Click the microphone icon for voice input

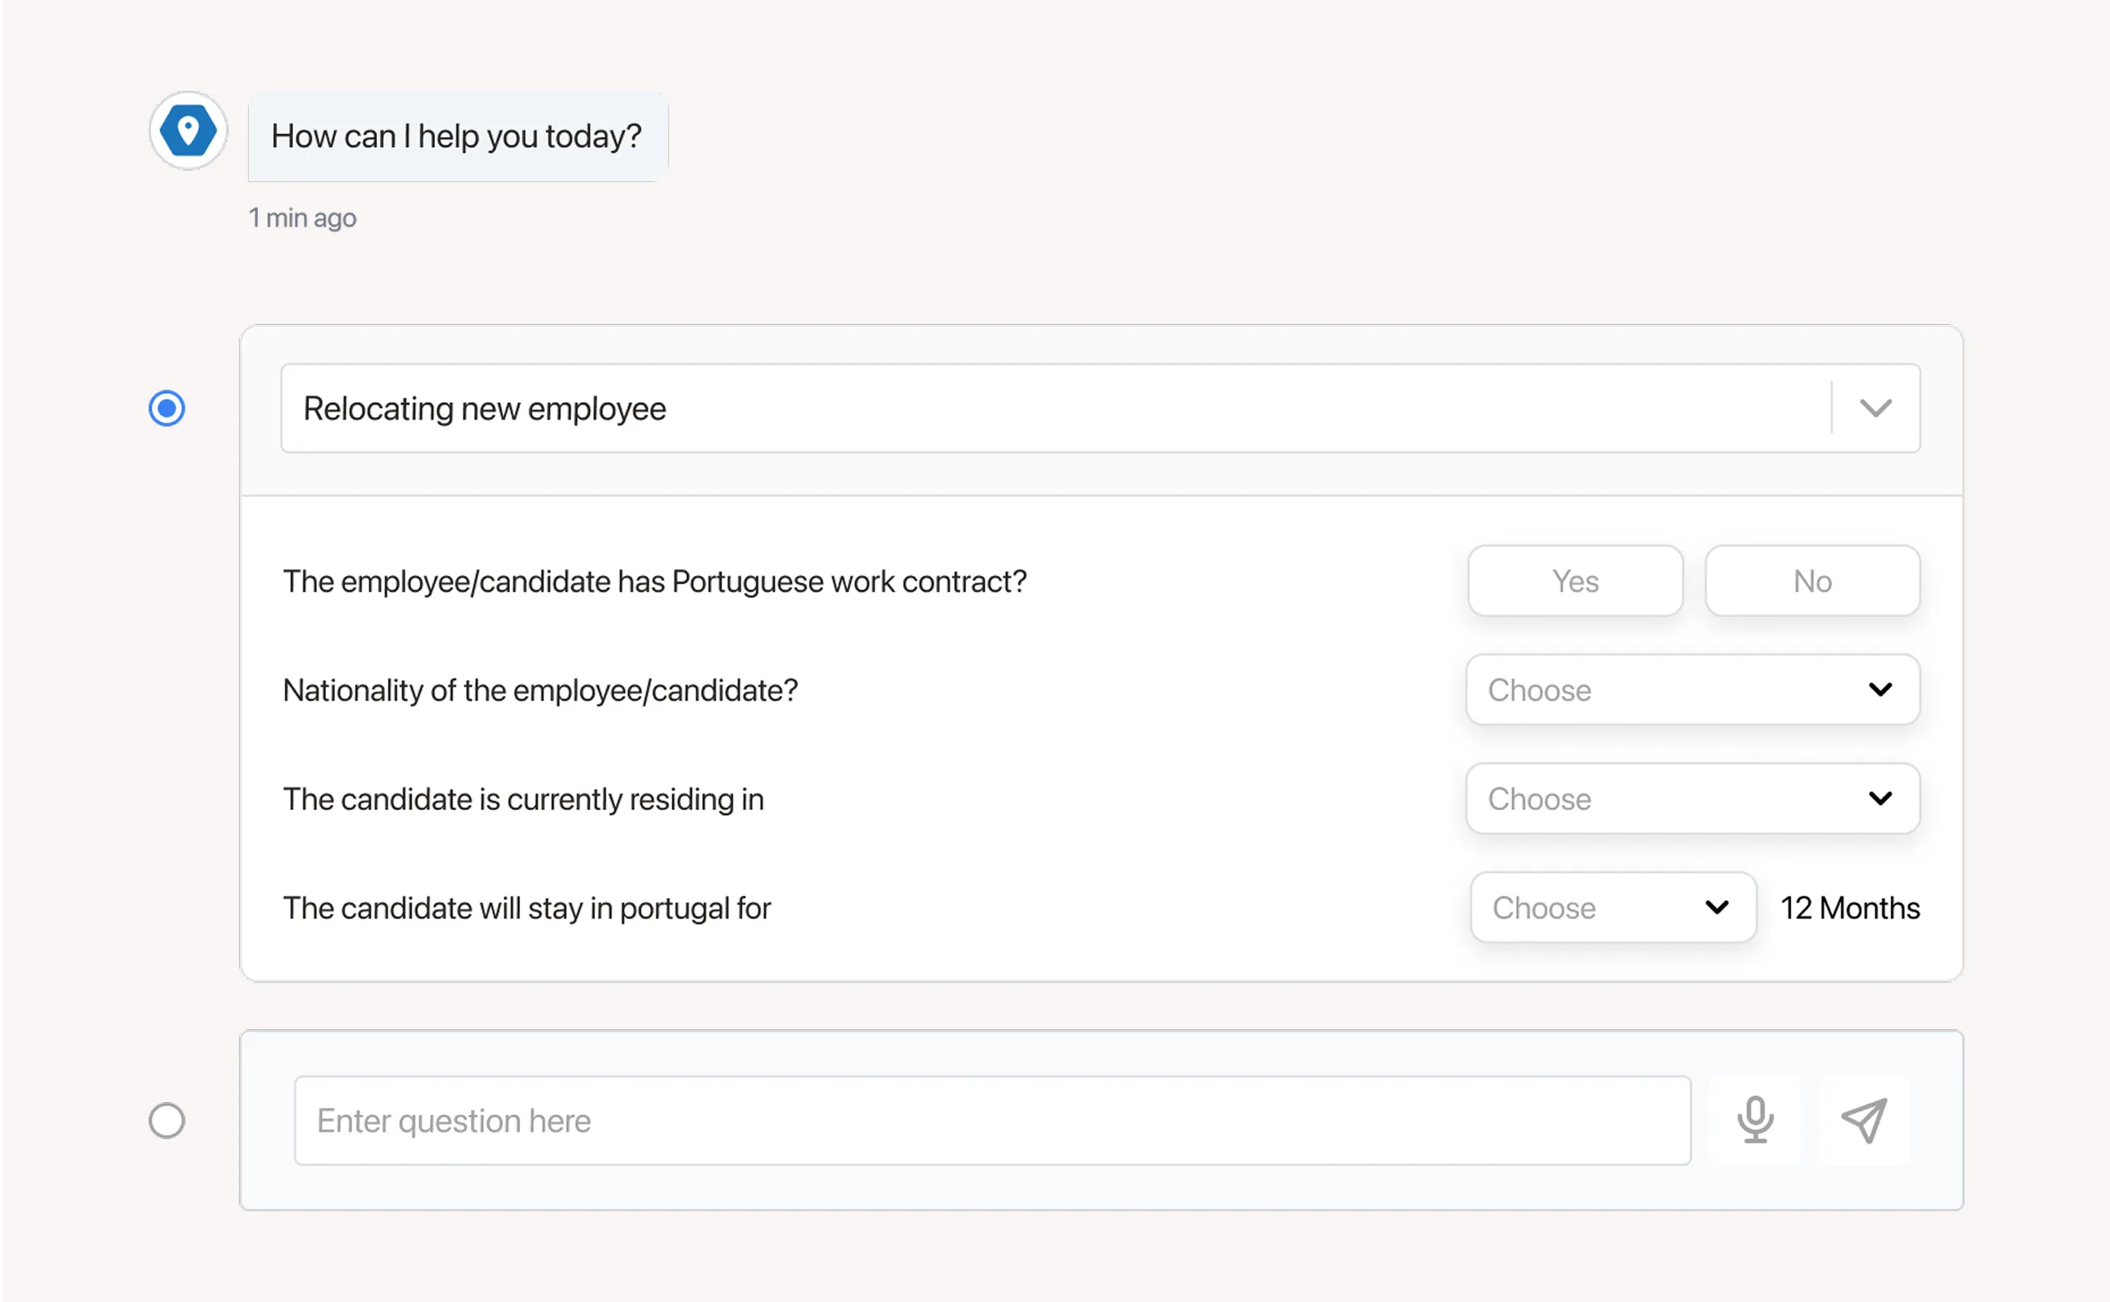pos(1755,1121)
